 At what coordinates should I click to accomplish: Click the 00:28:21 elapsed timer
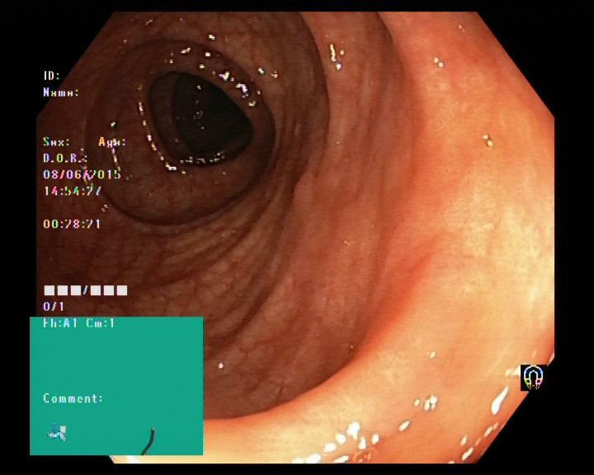click(72, 223)
